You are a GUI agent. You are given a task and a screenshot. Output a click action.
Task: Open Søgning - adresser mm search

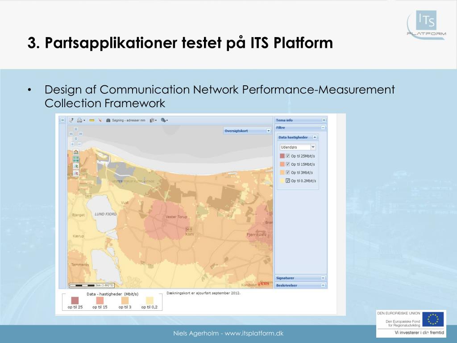click(x=129, y=120)
